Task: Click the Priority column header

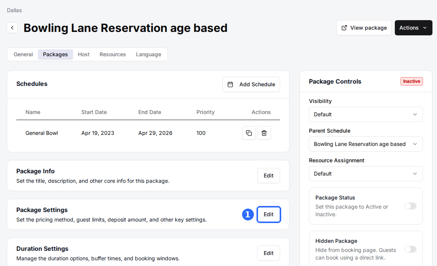Action: click(x=206, y=112)
